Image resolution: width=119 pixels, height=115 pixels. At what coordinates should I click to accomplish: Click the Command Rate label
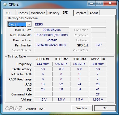[x=22, y=94]
